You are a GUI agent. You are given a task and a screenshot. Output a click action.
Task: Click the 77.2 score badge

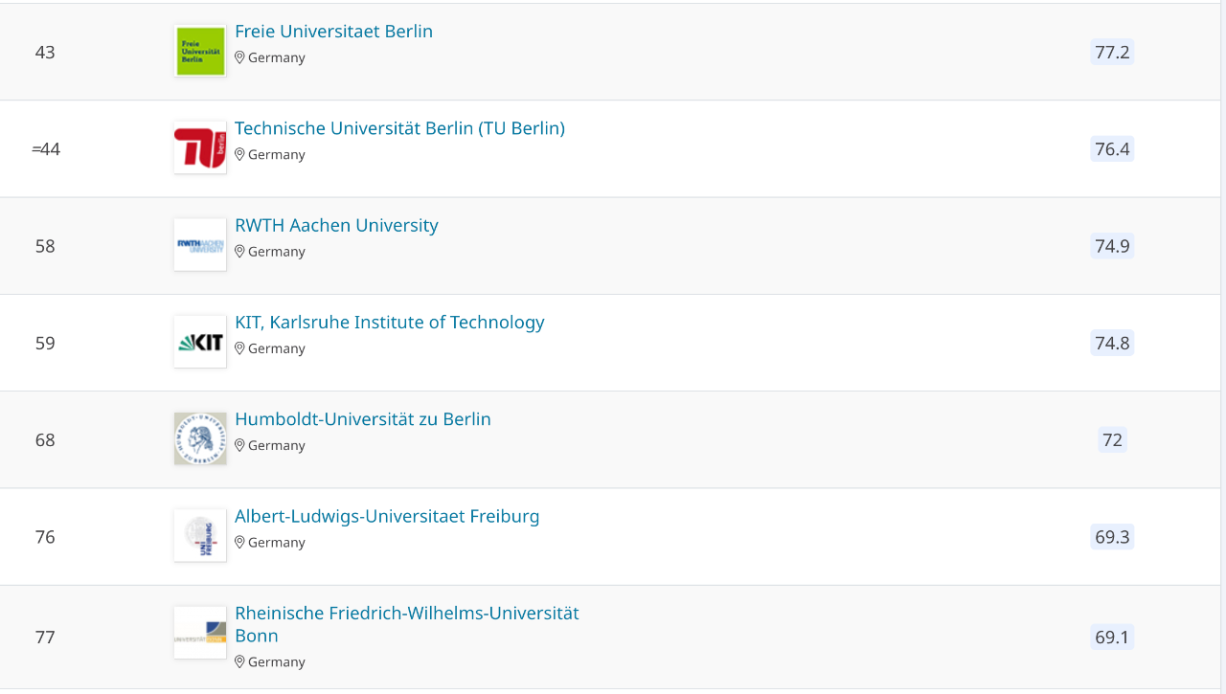(1112, 52)
